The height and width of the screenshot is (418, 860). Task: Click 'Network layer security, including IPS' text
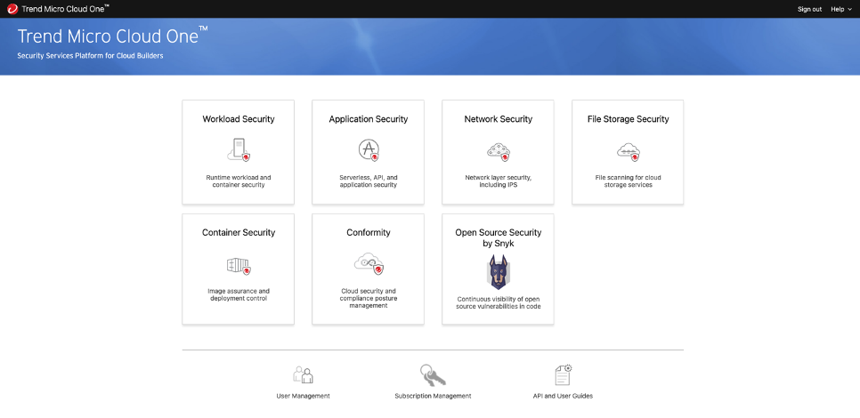(x=499, y=181)
